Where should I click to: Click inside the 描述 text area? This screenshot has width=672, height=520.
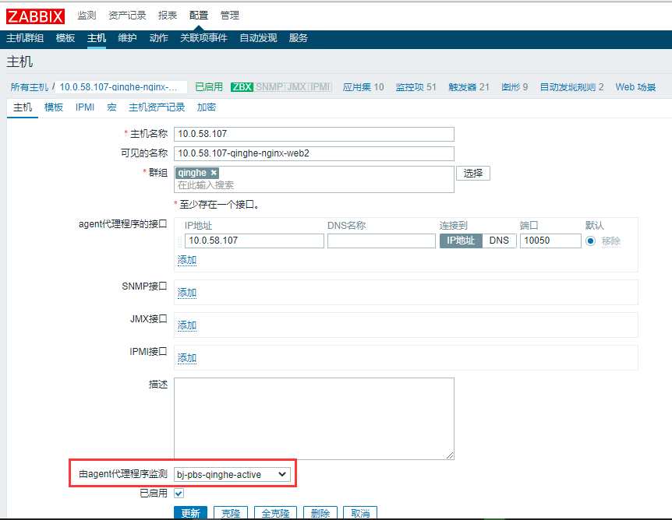click(313, 419)
